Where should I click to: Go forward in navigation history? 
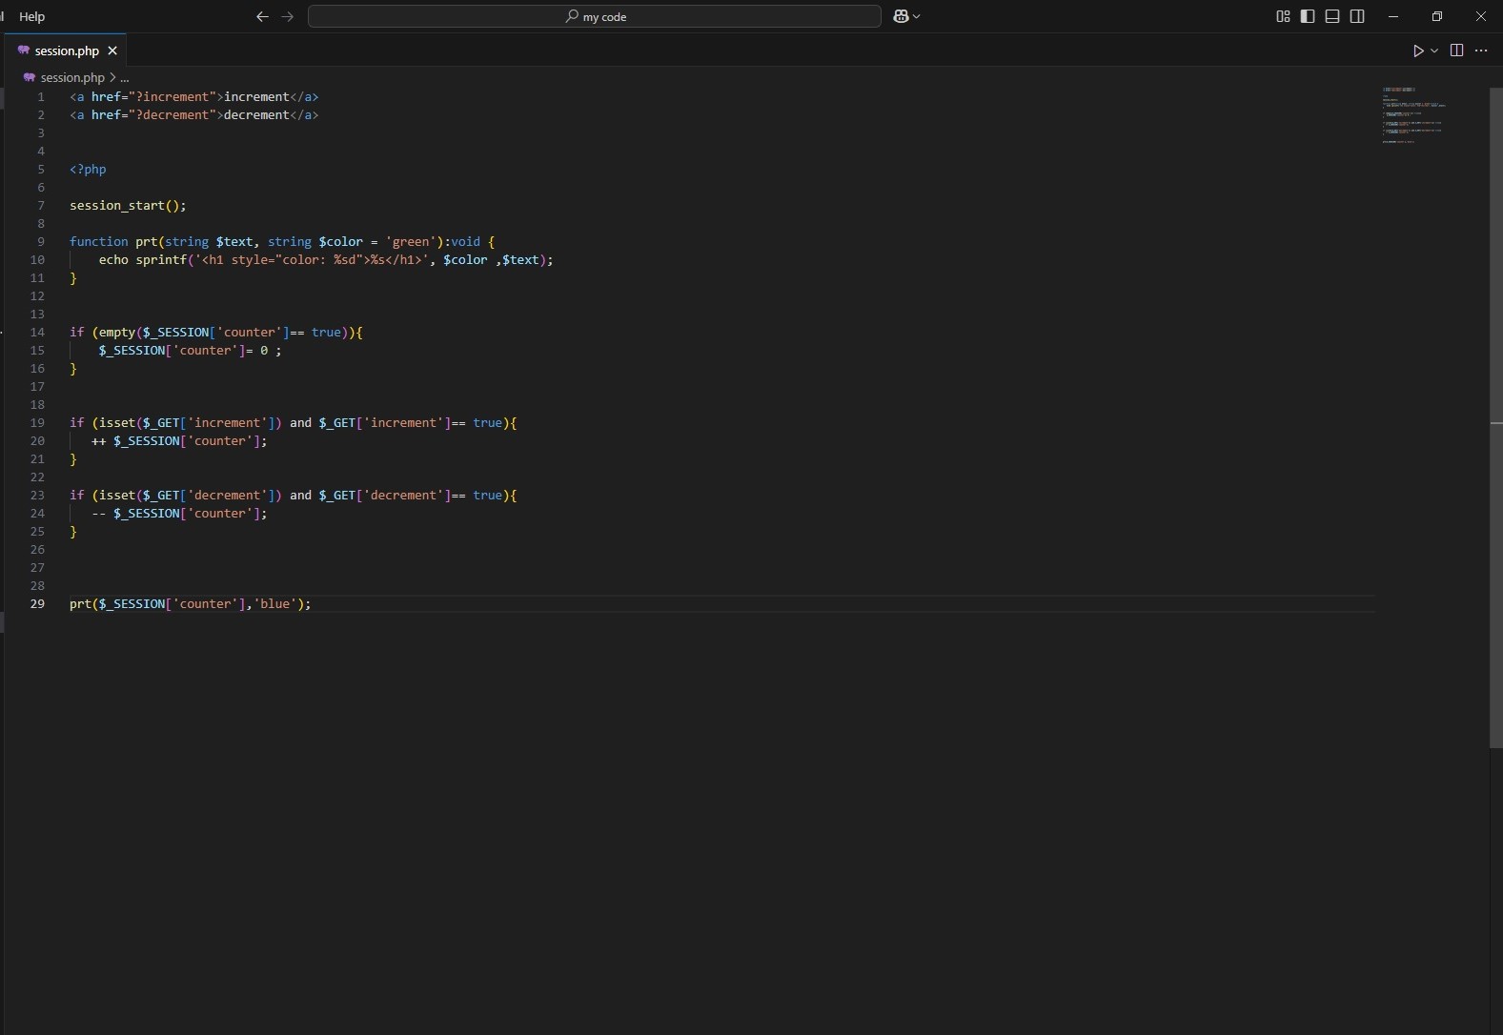[288, 16]
